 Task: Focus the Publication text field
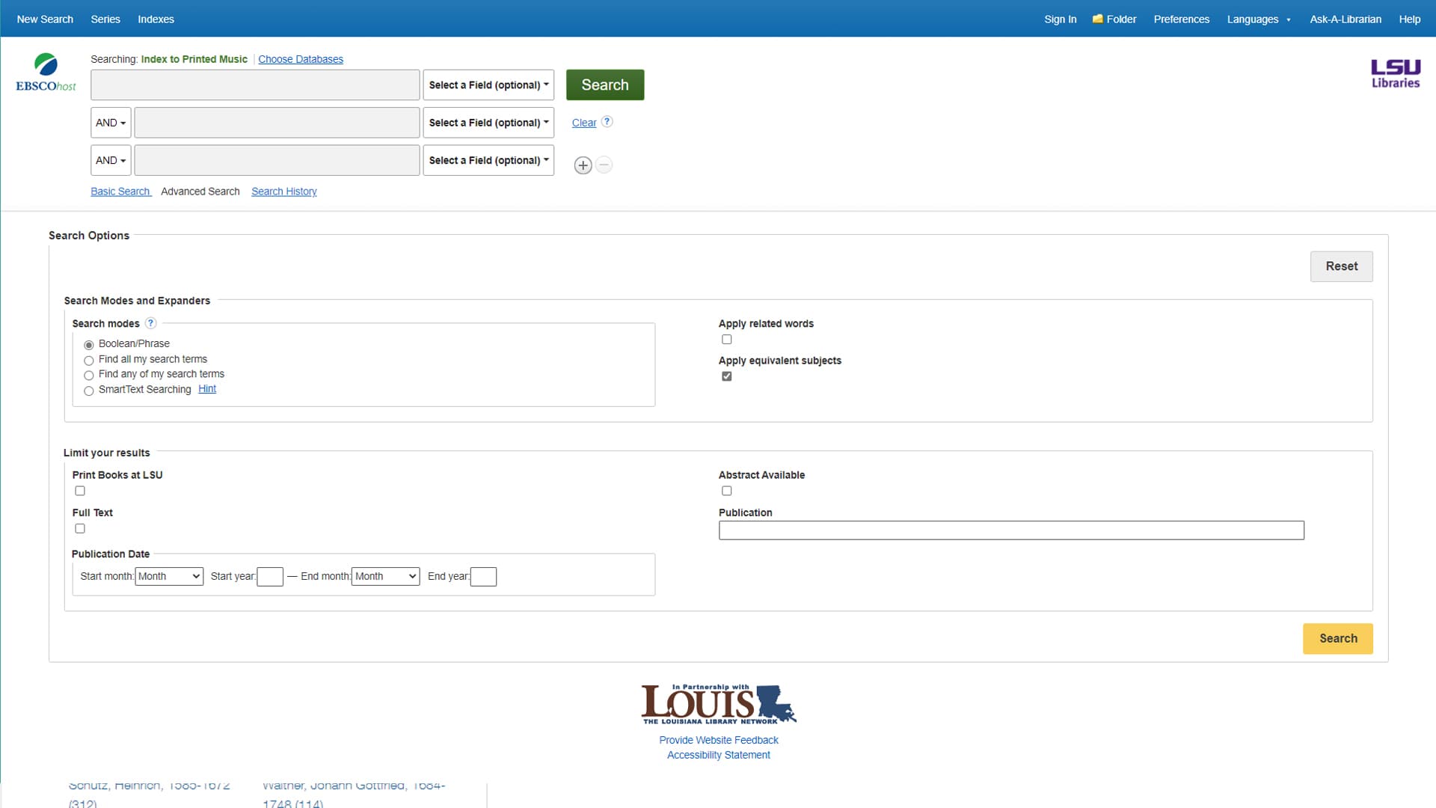(1011, 530)
